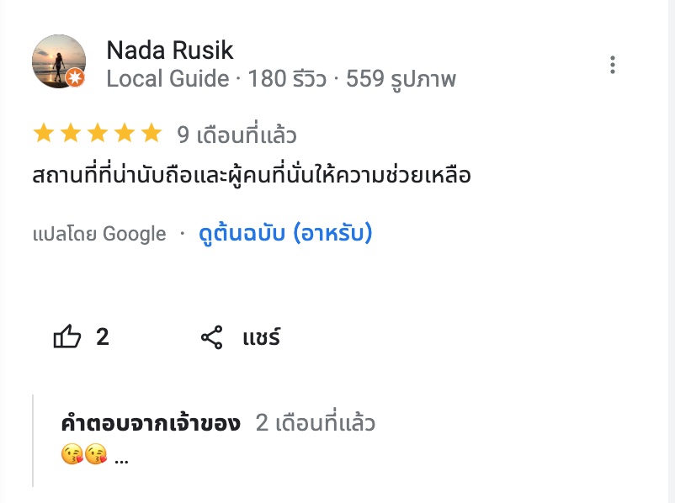Click the orange Local Guide badge
Screen dimensions: 675x503
(x=75, y=78)
